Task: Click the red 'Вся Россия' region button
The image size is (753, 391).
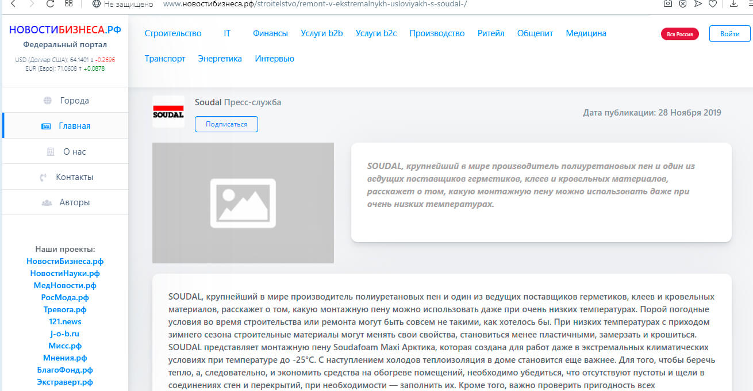Action: point(679,34)
